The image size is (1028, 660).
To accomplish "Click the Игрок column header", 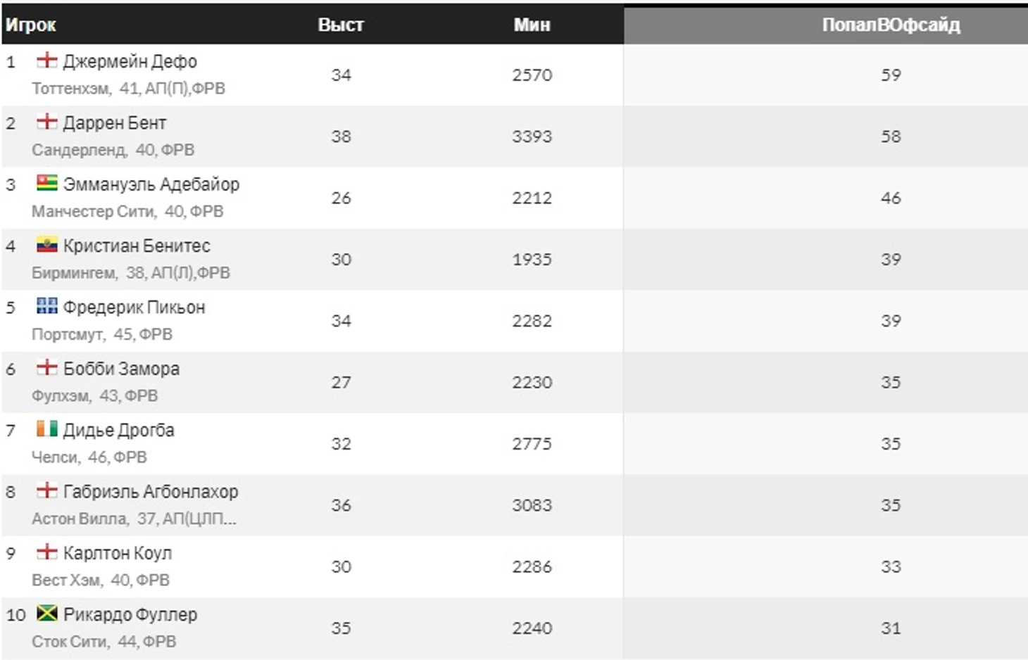I will tap(31, 25).
